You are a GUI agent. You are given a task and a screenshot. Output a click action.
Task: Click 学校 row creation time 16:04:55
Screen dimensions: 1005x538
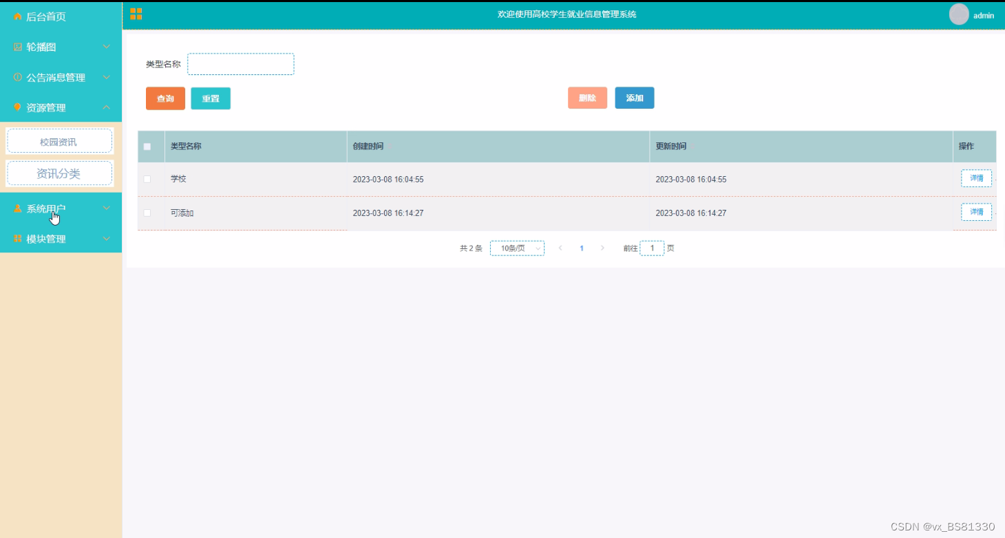[388, 180]
